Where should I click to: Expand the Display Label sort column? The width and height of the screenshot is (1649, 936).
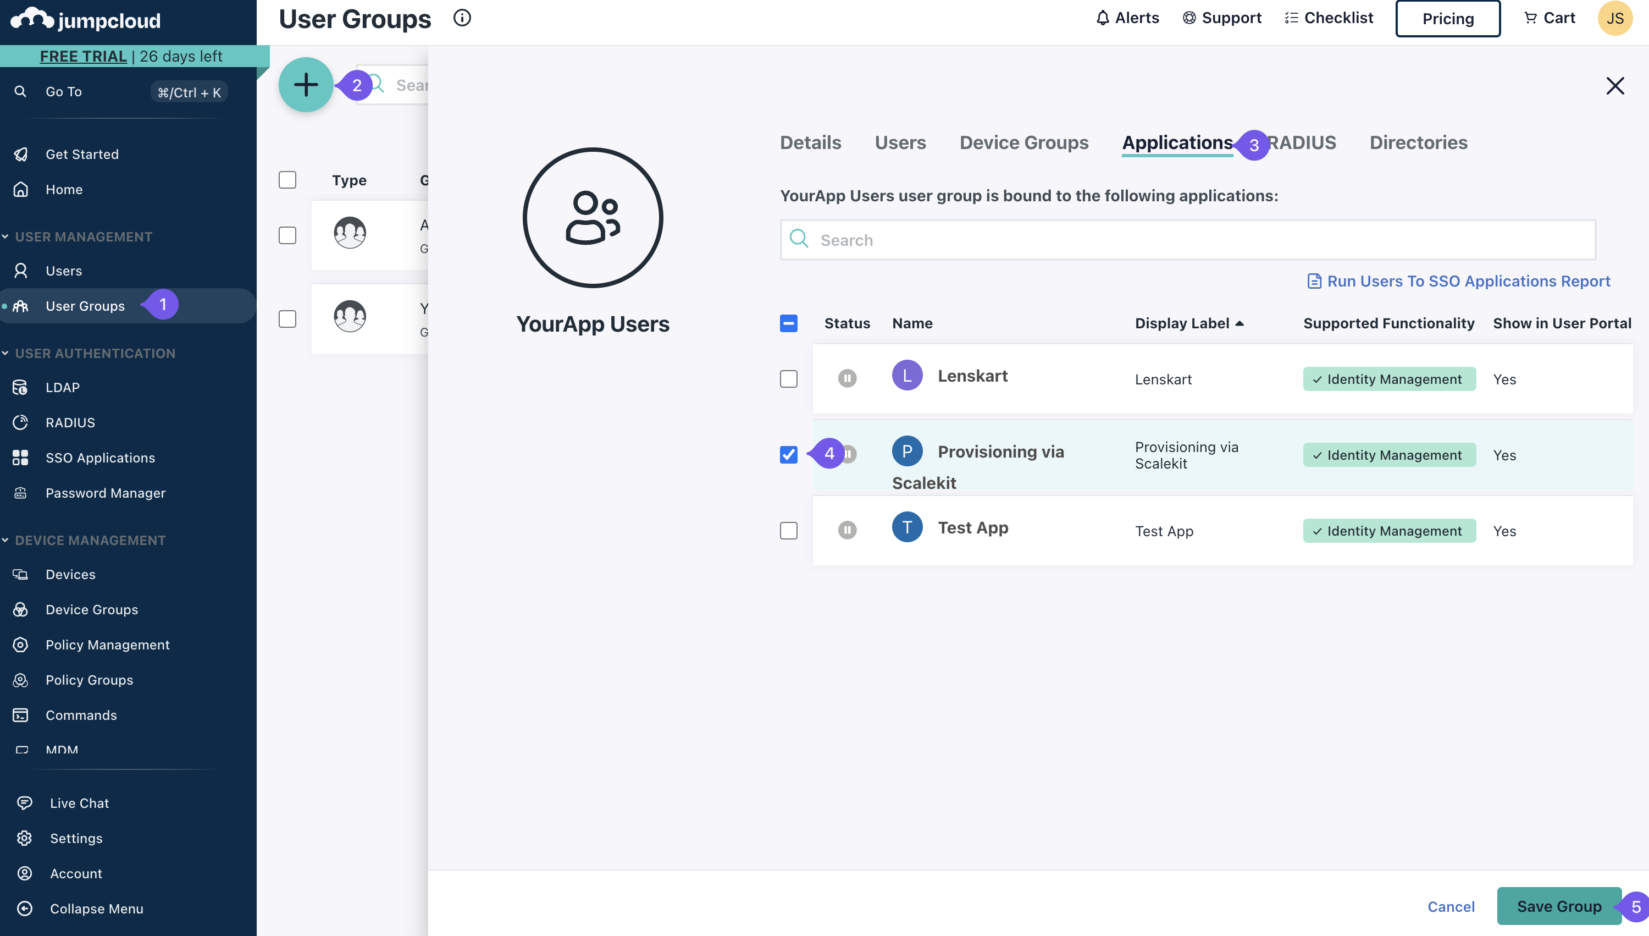1189,323
